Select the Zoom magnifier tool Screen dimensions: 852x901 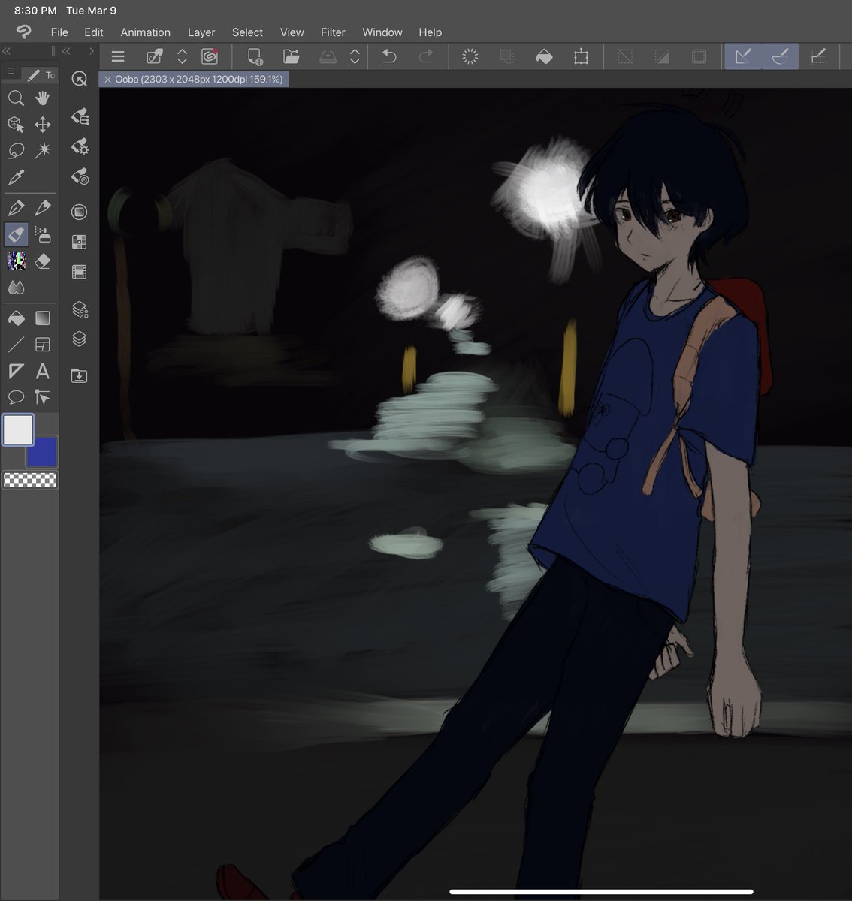click(16, 98)
